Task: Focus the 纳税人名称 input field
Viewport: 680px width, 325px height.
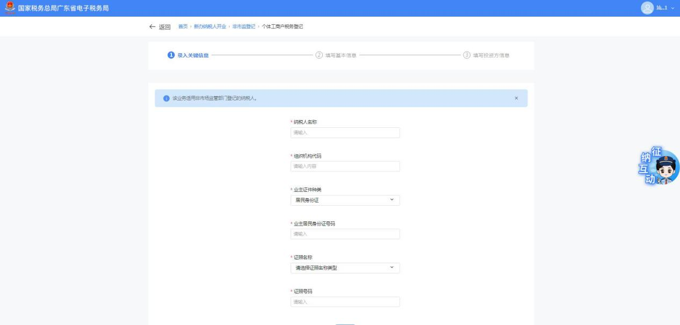Action: tap(345, 133)
